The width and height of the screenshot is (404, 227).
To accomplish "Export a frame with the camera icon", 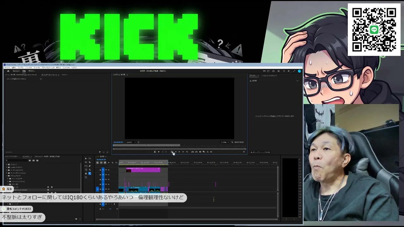I will pos(200,152).
